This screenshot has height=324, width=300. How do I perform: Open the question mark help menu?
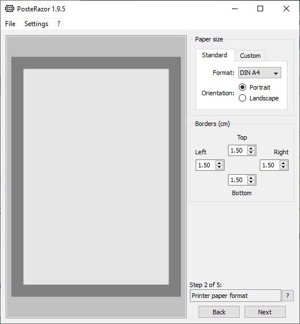[x=58, y=24]
